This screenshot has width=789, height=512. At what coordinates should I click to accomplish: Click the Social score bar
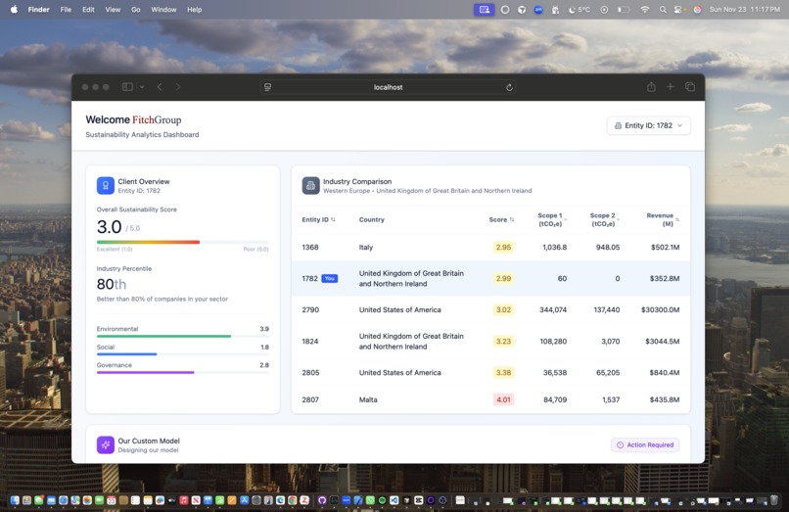(183, 354)
